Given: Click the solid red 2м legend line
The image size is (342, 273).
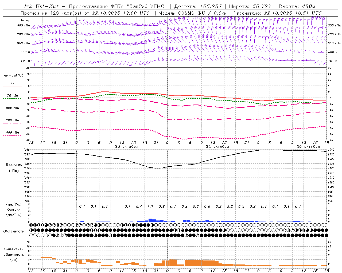Looking at the screenshot, I should pyautogui.click(x=13, y=86).
